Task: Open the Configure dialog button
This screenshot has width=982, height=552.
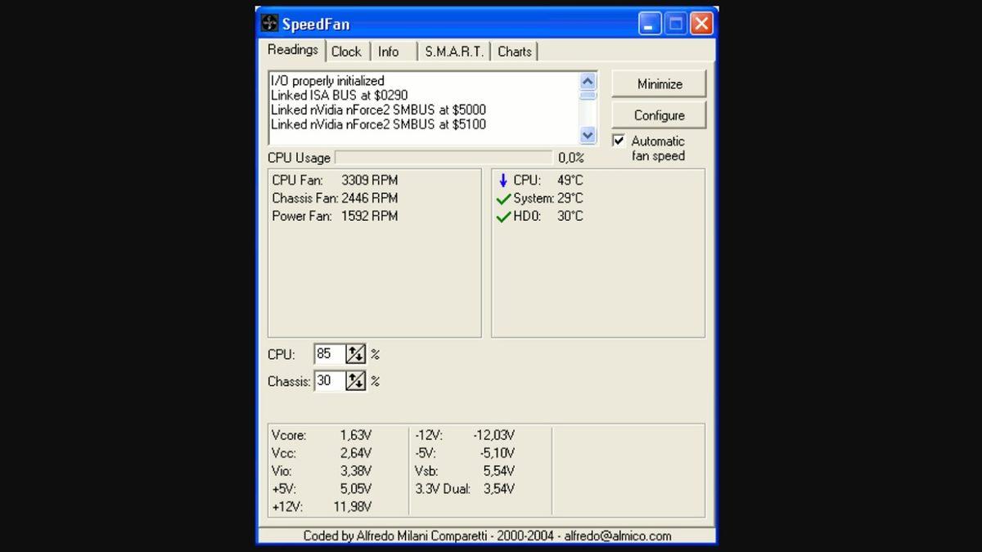Action: pyautogui.click(x=659, y=115)
